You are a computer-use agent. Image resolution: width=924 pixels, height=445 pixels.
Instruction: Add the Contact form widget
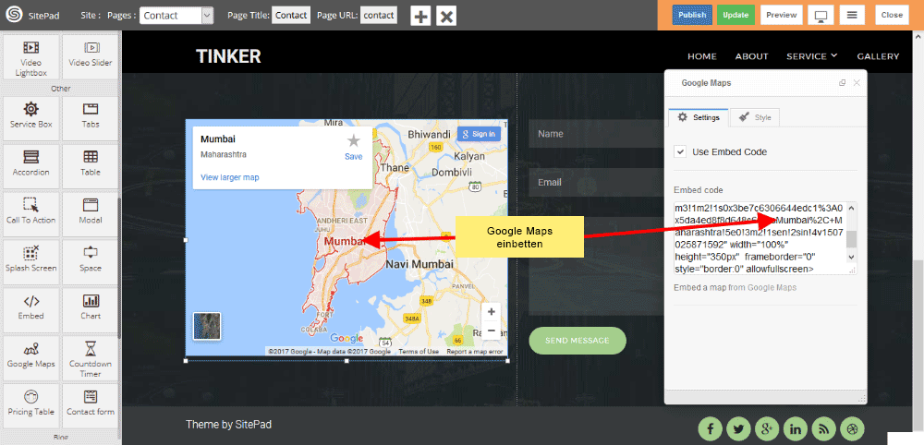click(x=91, y=404)
